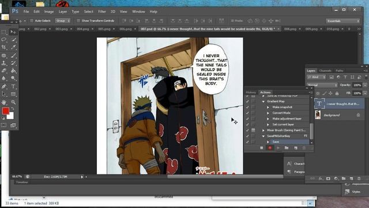Select the Horizontal Type tool
369x208 pixels.
(x=13, y=86)
